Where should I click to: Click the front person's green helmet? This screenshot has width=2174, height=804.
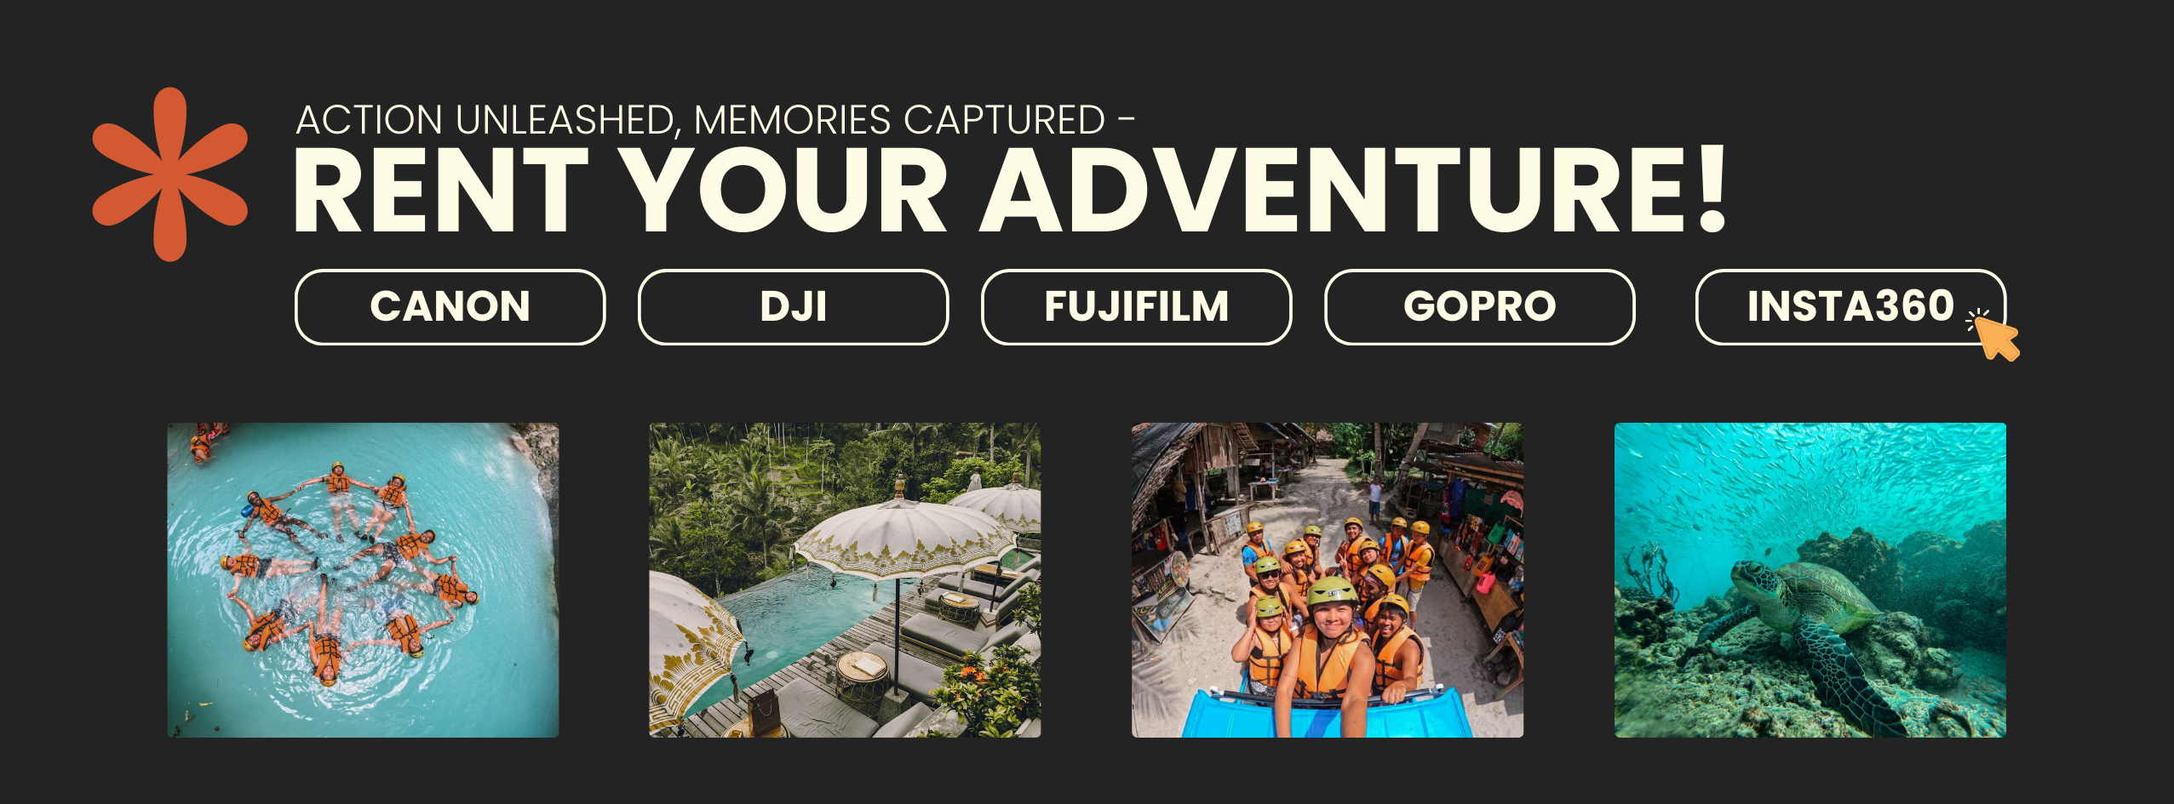[1333, 592]
